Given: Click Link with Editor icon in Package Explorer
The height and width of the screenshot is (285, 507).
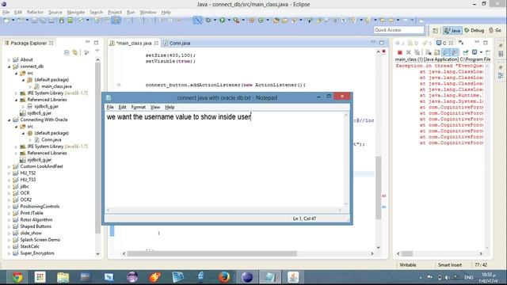Looking at the screenshot, I should click(x=75, y=52).
